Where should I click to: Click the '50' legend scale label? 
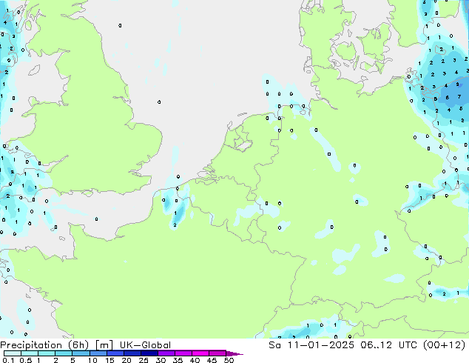229,360
